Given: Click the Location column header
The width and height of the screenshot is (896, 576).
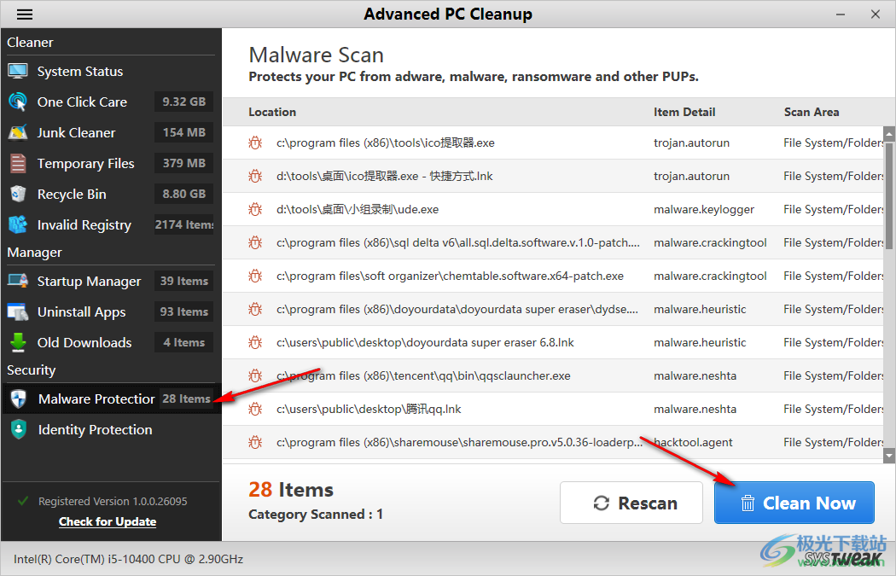Looking at the screenshot, I should (272, 112).
